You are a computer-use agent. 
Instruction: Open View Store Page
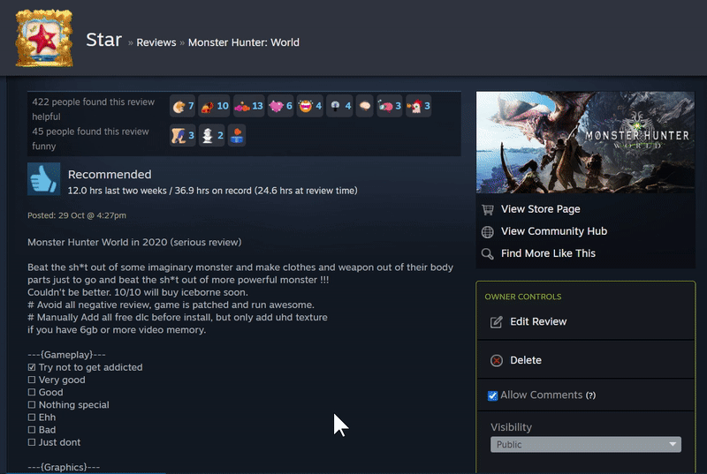pyautogui.click(x=541, y=209)
